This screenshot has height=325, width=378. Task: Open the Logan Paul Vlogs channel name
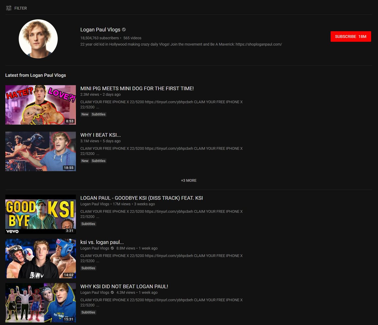(x=100, y=30)
